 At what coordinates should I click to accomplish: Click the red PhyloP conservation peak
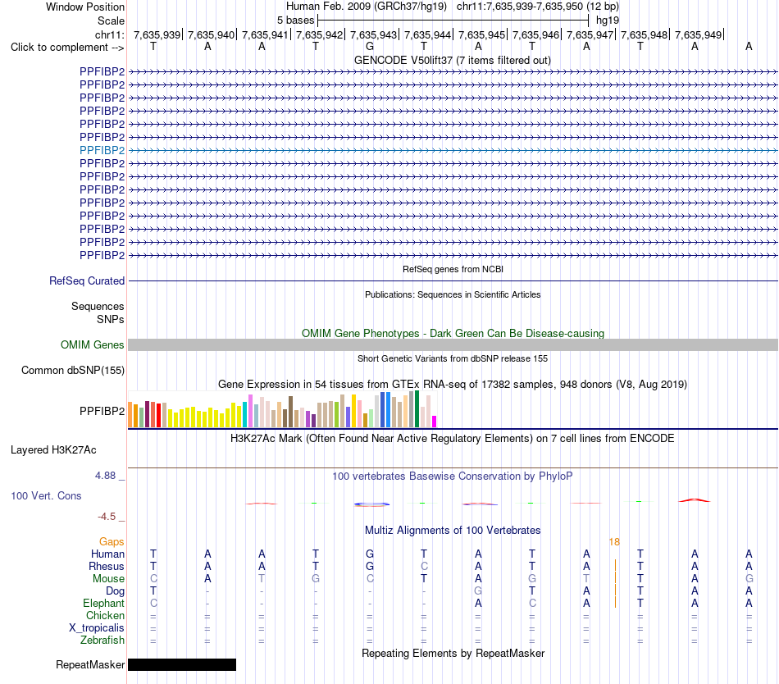[x=695, y=500]
